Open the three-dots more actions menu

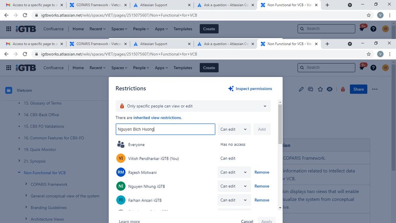click(375, 89)
